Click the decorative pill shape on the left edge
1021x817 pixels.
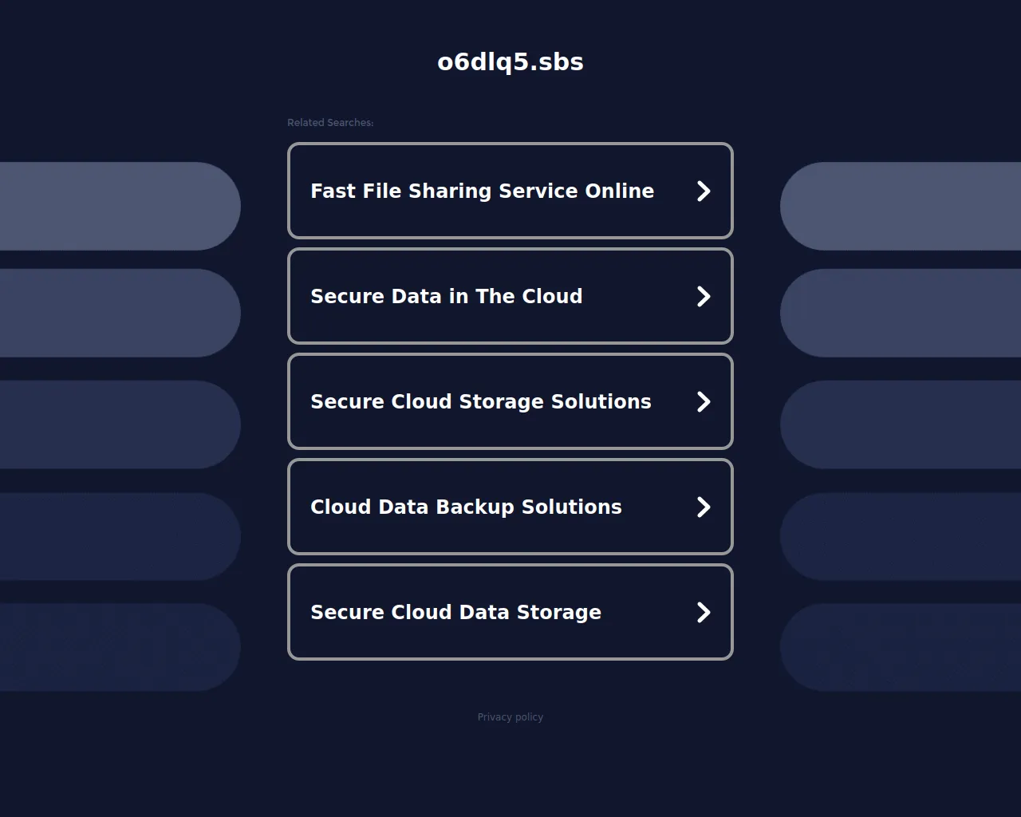click(120, 206)
